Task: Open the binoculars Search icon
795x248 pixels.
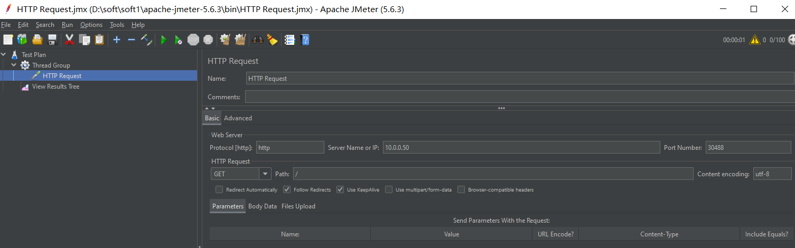Action: (x=258, y=40)
